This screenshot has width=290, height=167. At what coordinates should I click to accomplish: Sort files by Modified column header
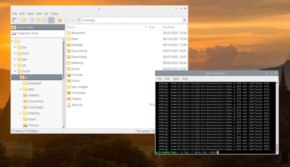click(174, 27)
